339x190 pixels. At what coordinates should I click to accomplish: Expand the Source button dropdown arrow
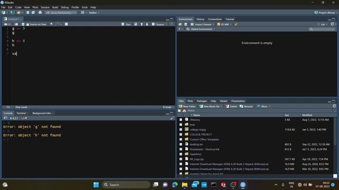pos(166,24)
